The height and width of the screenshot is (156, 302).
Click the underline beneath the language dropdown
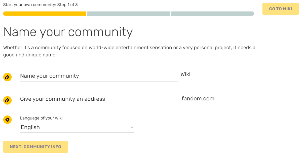[x=77, y=132]
